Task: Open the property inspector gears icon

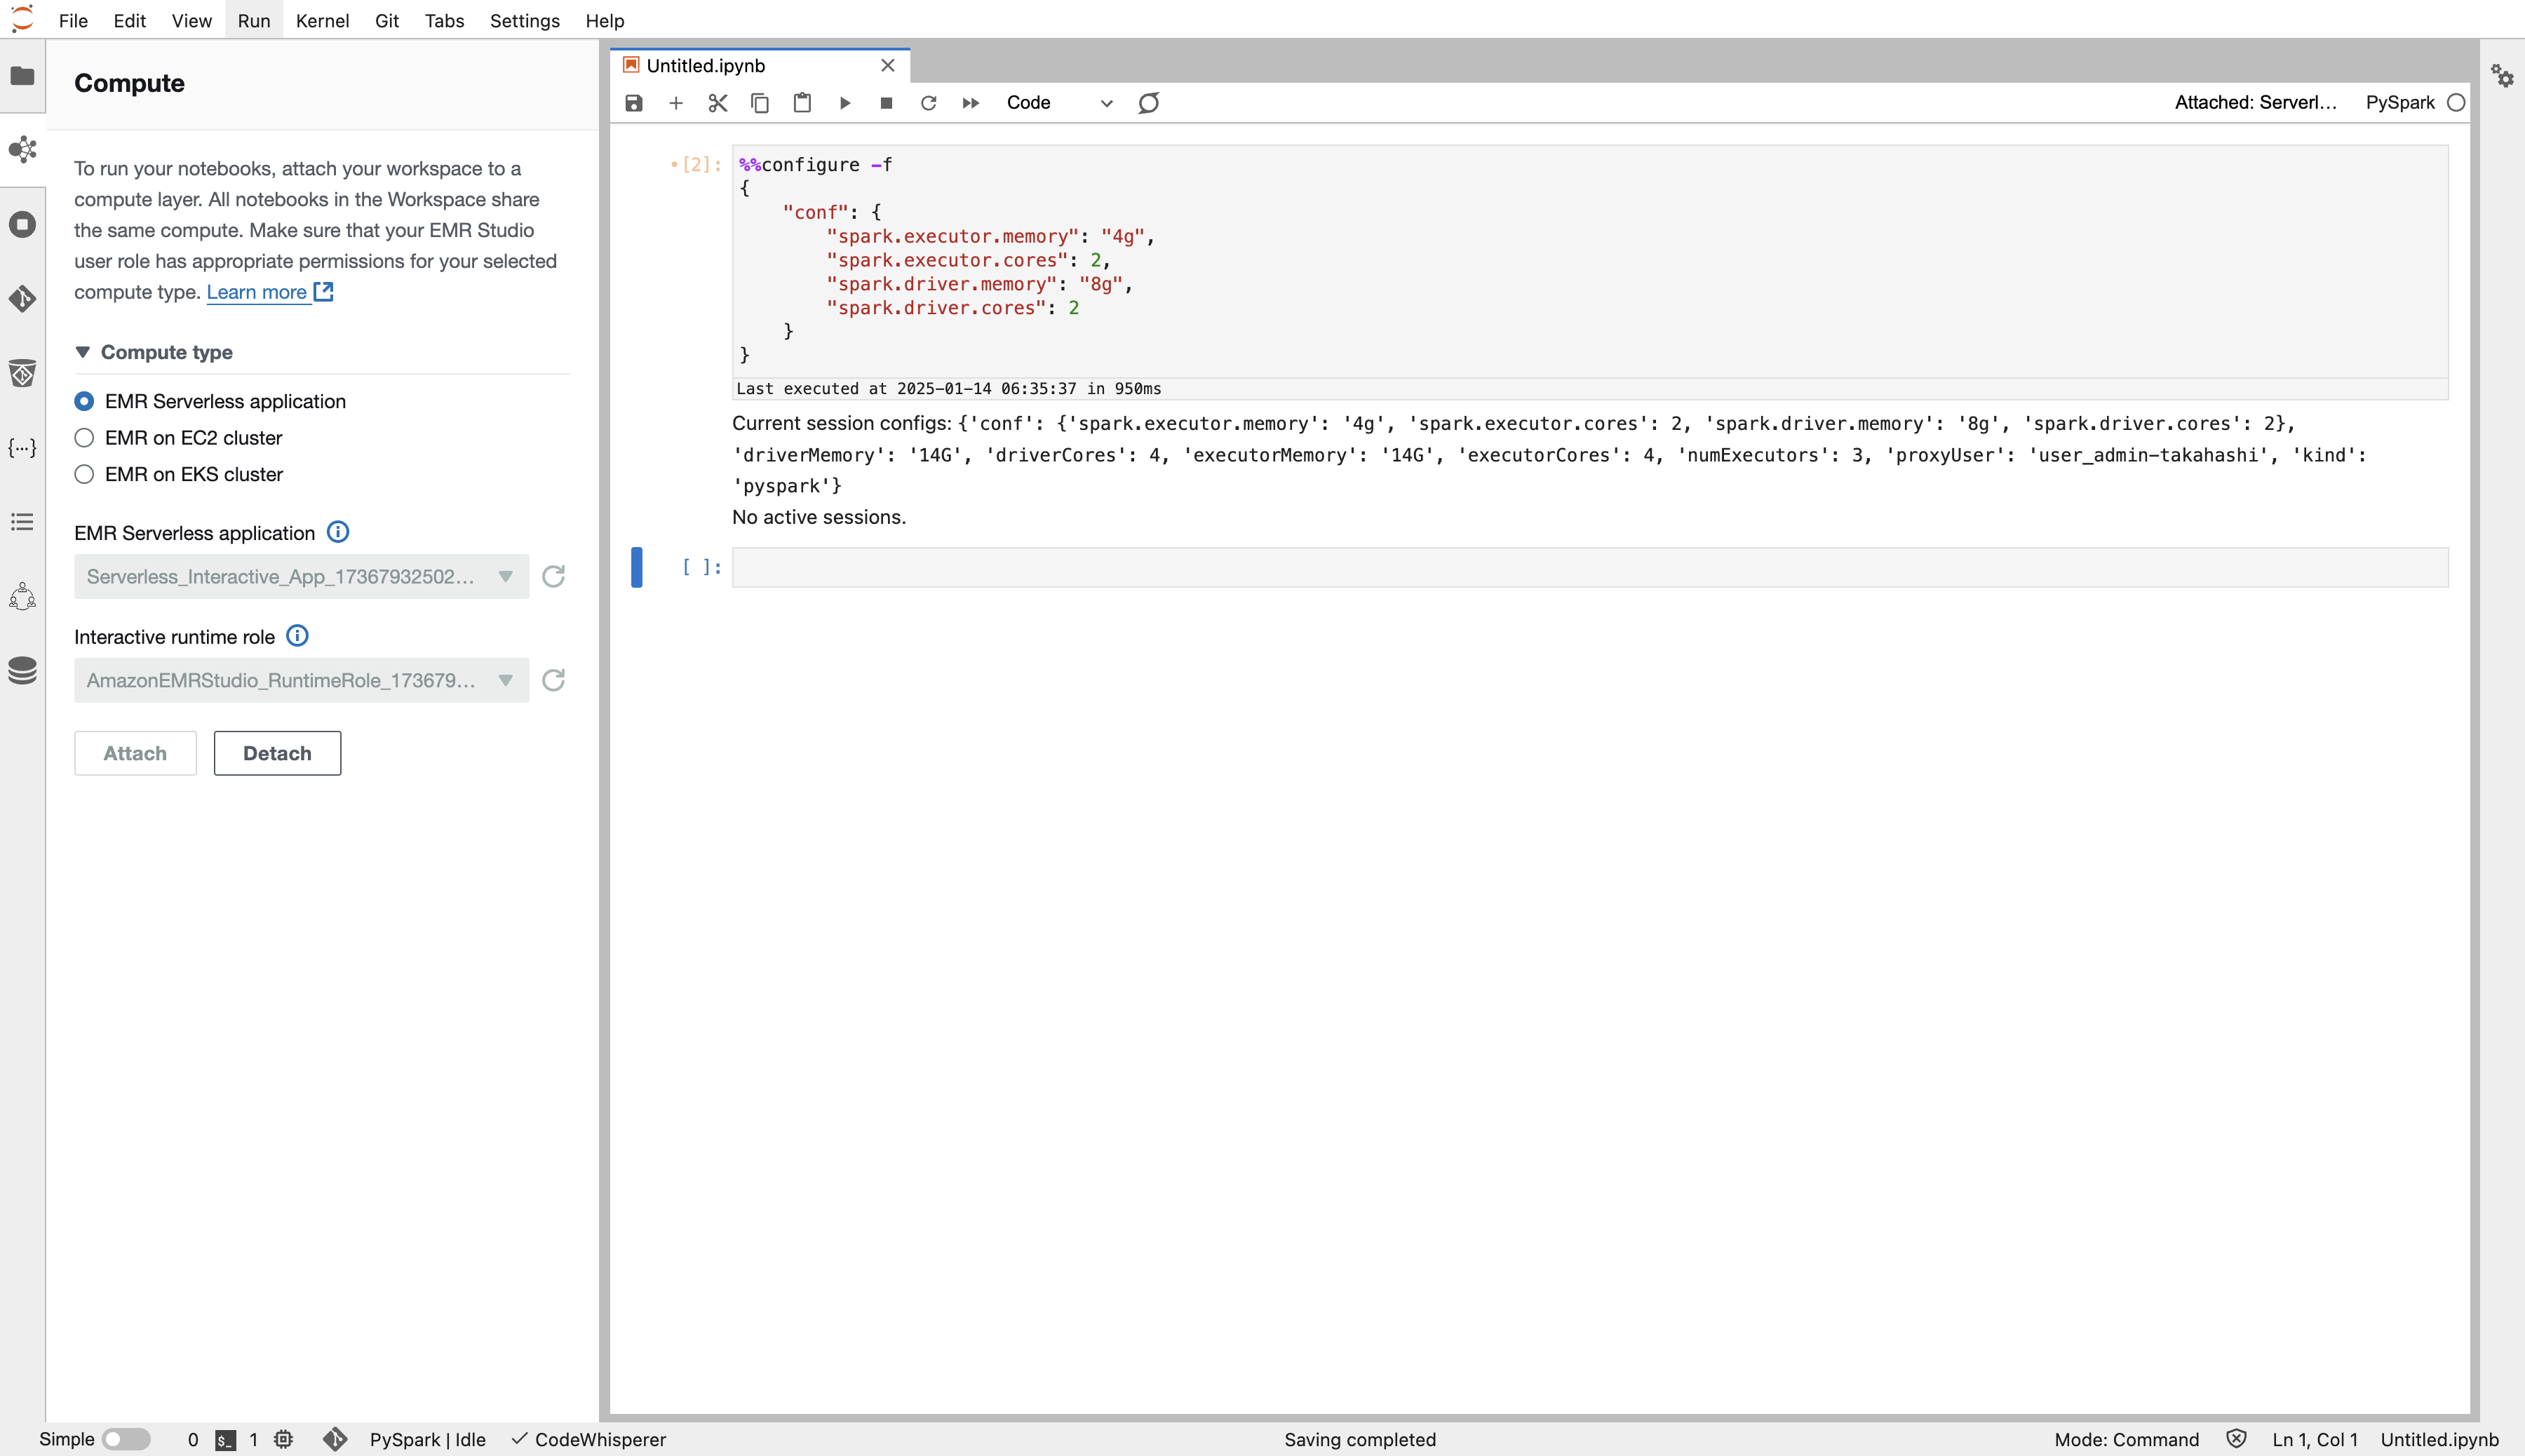Action: 2502,76
